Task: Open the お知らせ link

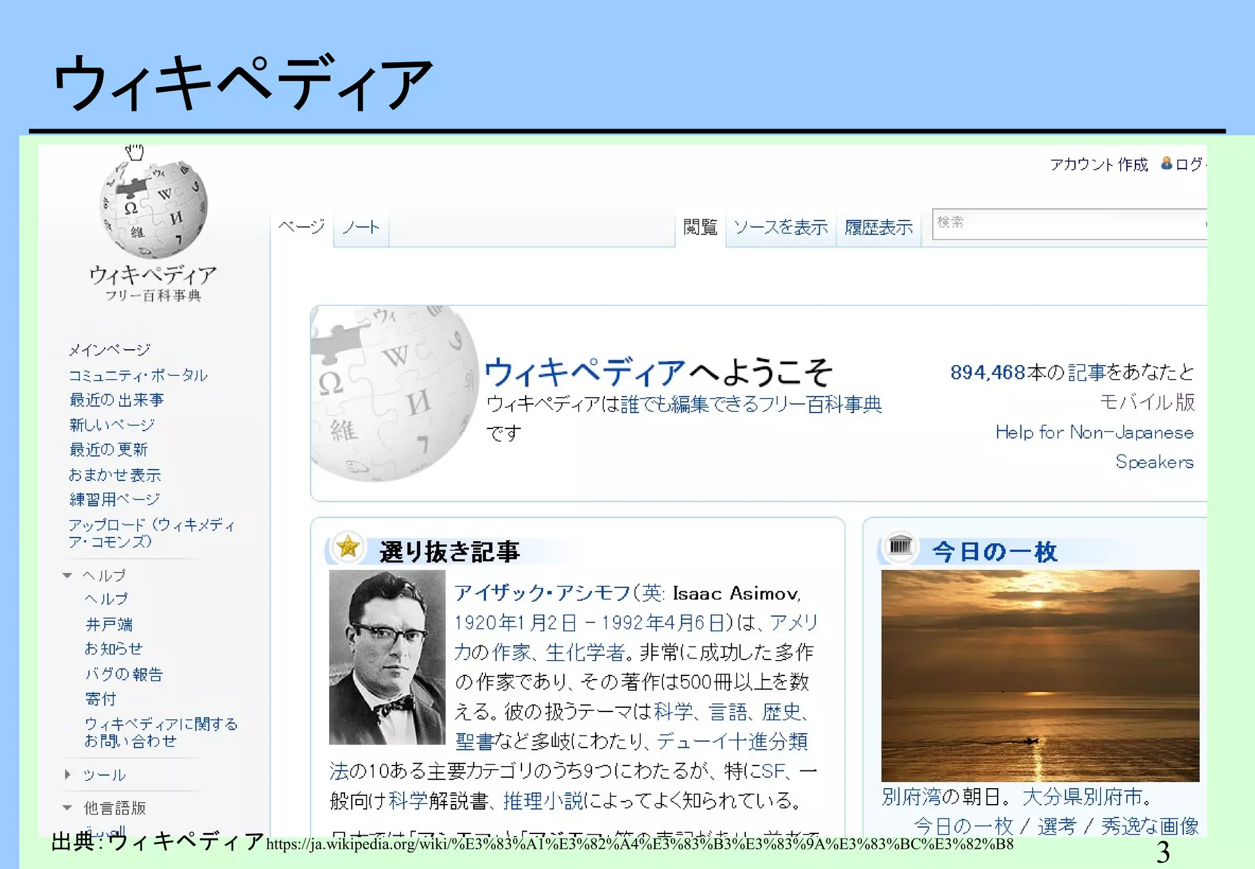Action: [x=113, y=648]
